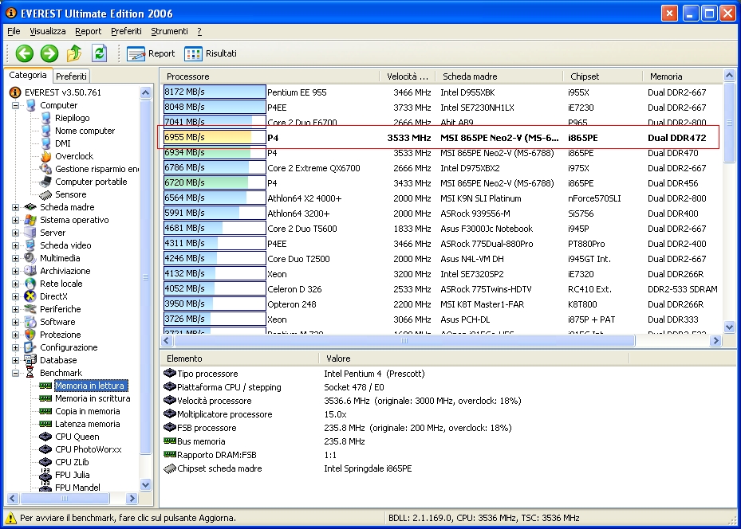Expand the Scheda madre node
Viewport: 741px width, 529px height.
(16, 207)
